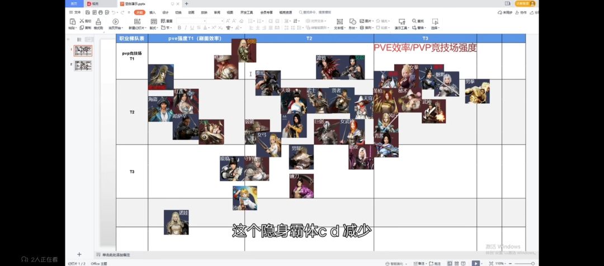Click the zoom slider in status bar
604x266 pixels.
click(x=522, y=264)
